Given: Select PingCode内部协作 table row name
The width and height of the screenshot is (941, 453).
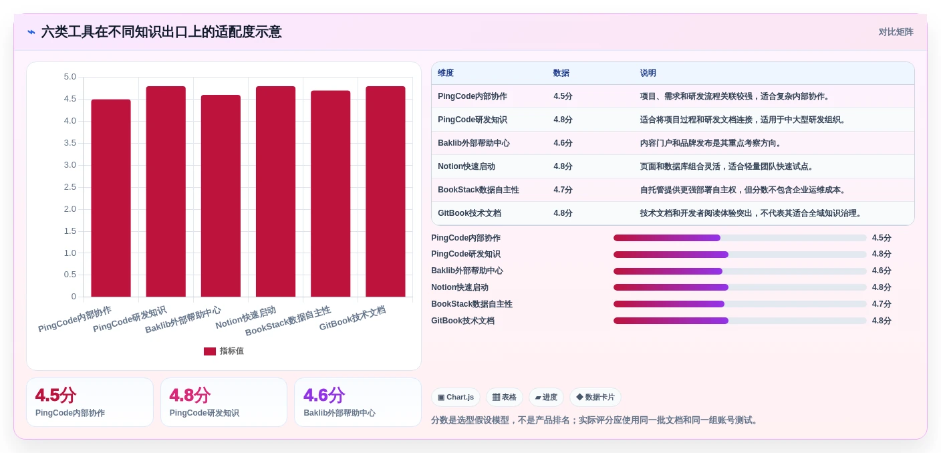Looking at the screenshot, I should tap(473, 96).
